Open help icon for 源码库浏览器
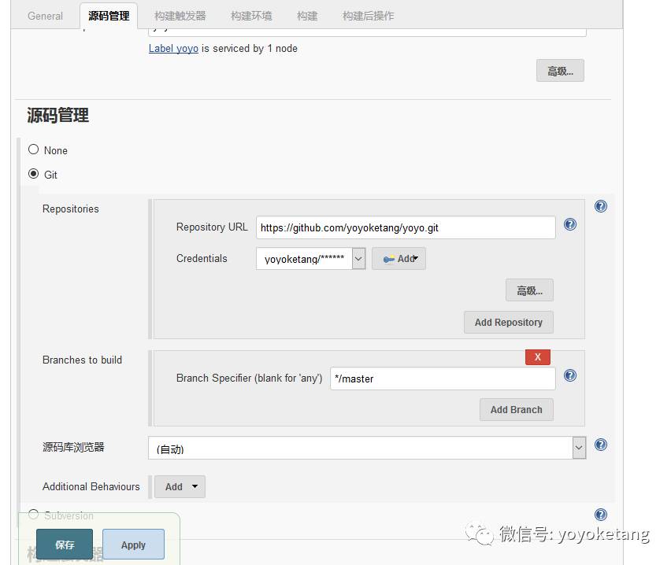Image resolution: width=671 pixels, height=565 pixels. pos(601,445)
